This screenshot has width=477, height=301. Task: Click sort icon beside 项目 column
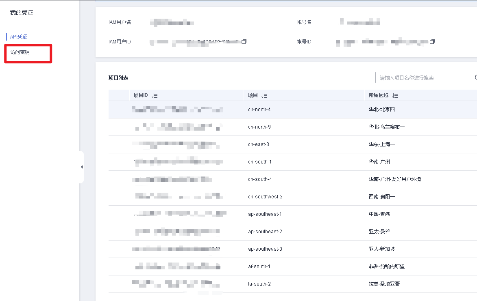pos(264,96)
